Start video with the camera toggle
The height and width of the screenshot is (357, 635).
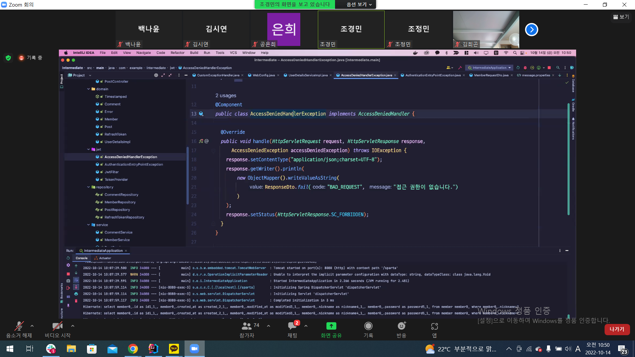pyautogui.click(x=58, y=326)
